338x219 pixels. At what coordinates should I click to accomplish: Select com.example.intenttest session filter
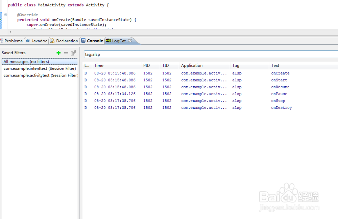click(40, 68)
